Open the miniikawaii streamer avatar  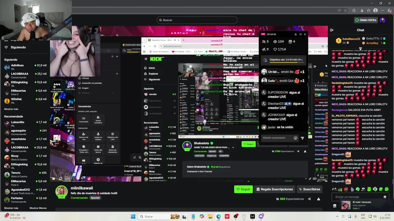point(61,192)
